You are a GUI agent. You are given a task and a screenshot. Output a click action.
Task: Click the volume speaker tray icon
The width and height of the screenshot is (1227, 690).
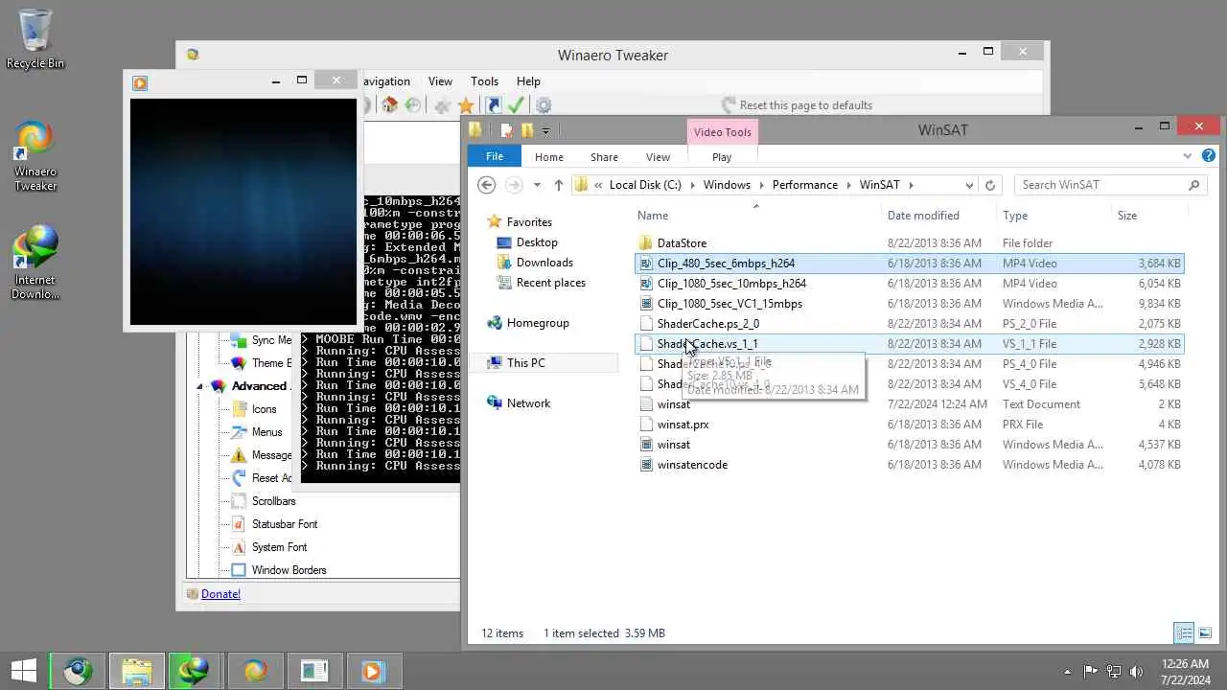(x=1137, y=672)
